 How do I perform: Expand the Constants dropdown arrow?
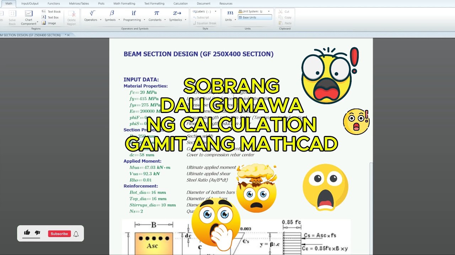(x=165, y=20)
